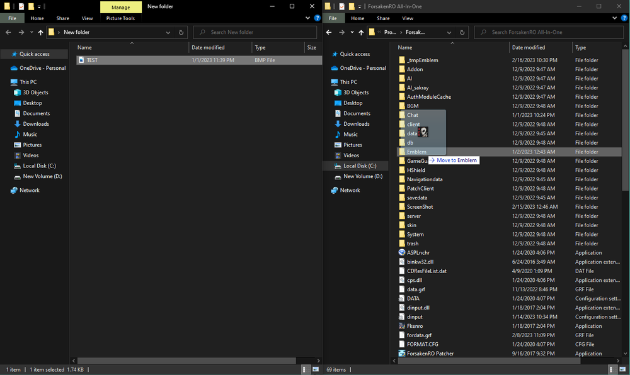The width and height of the screenshot is (630, 375).
Task: Open the Picture Tools ribbon tab
Action: point(120,19)
